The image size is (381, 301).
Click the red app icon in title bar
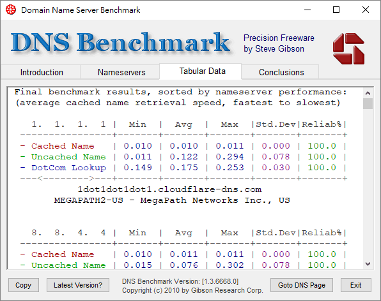[x=11, y=10]
